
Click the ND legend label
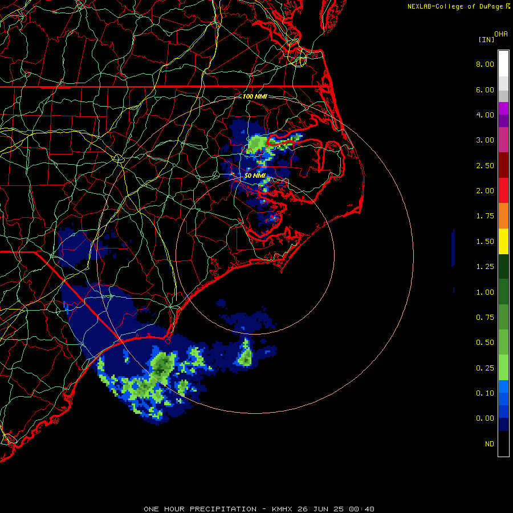coord(490,444)
